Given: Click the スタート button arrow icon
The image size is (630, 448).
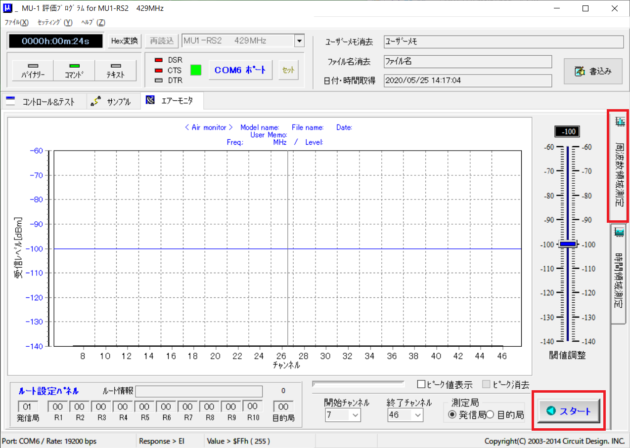Looking at the screenshot, I should pos(550,411).
